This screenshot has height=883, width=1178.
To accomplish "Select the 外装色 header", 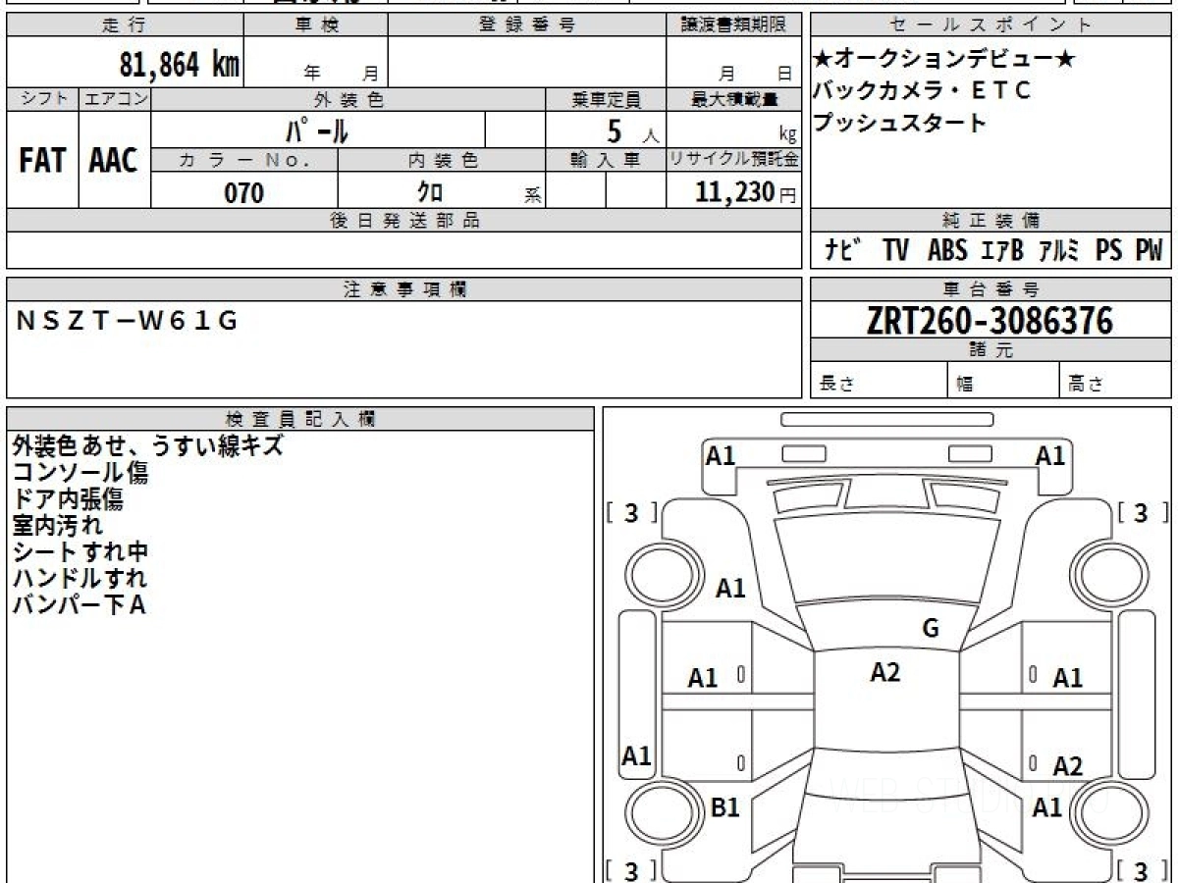I will click(348, 99).
